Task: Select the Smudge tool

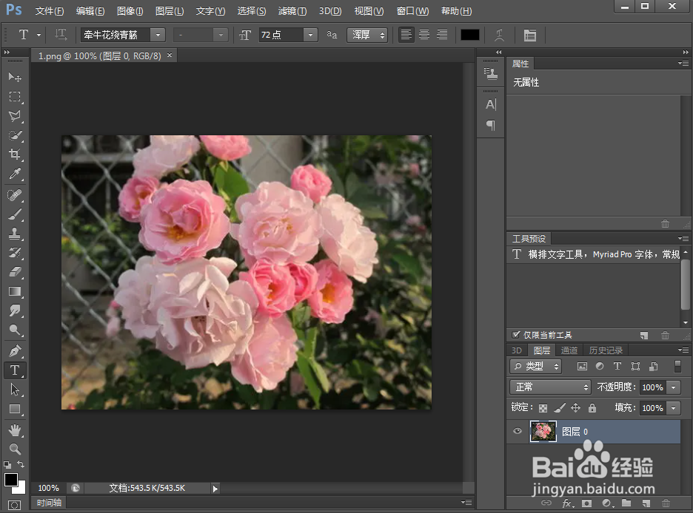Action: click(x=15, y=310)
